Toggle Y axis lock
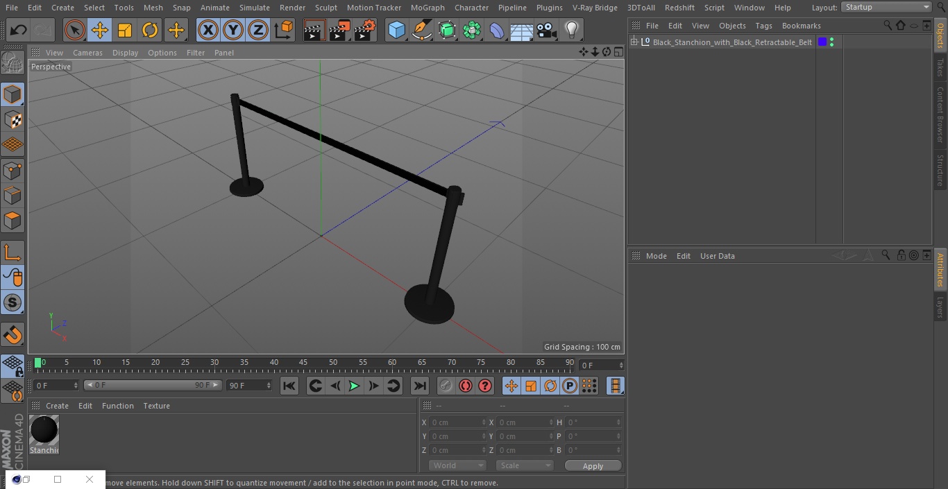 tap(233, 31)
